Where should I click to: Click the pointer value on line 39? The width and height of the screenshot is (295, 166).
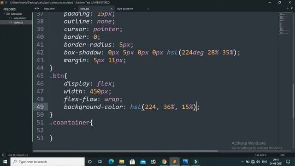(106, 29)
